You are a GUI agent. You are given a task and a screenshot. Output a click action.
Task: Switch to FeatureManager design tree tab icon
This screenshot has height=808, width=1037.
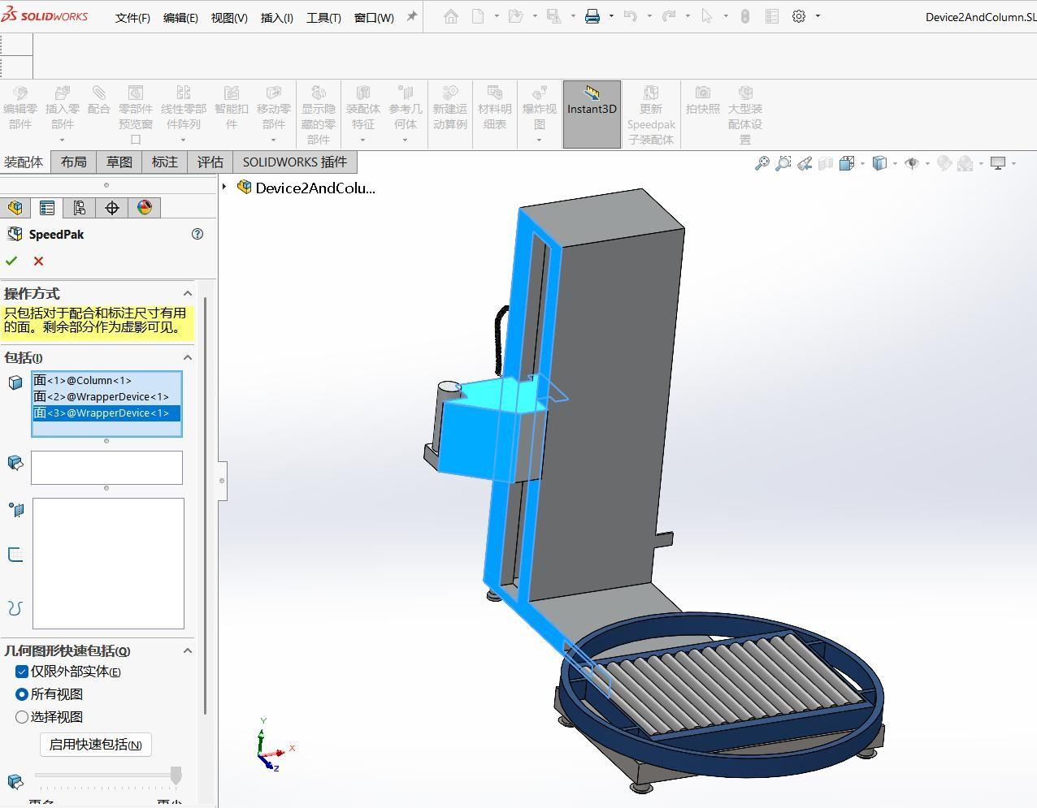[x=15, y=208]
